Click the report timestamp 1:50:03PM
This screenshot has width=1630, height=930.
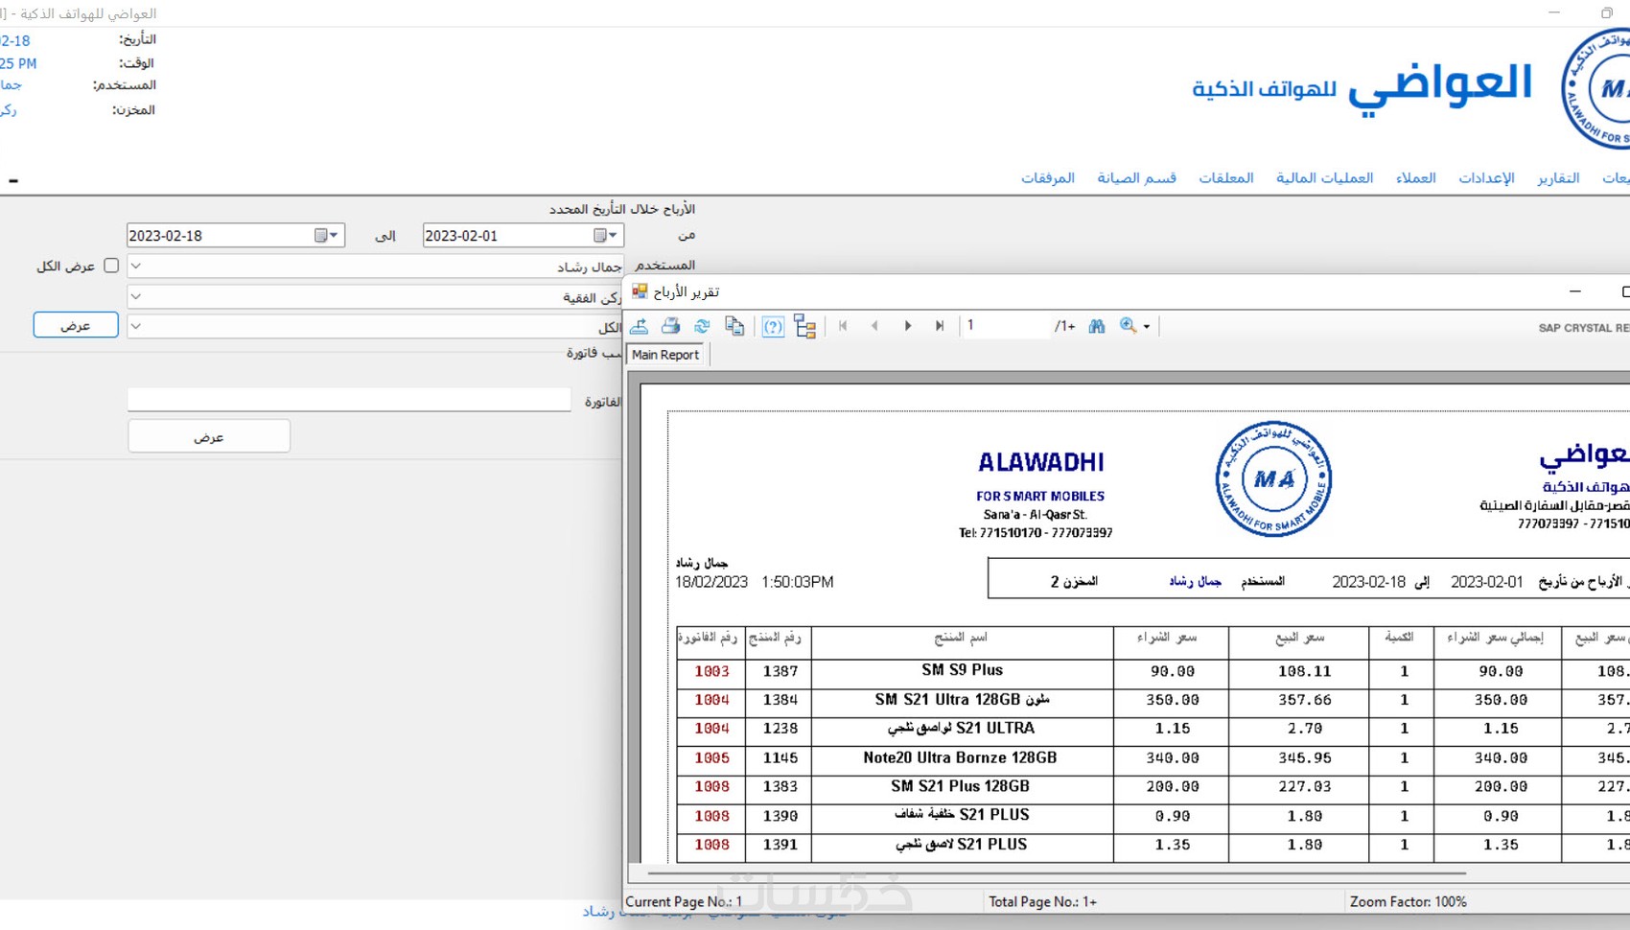(x=797, y=582)
